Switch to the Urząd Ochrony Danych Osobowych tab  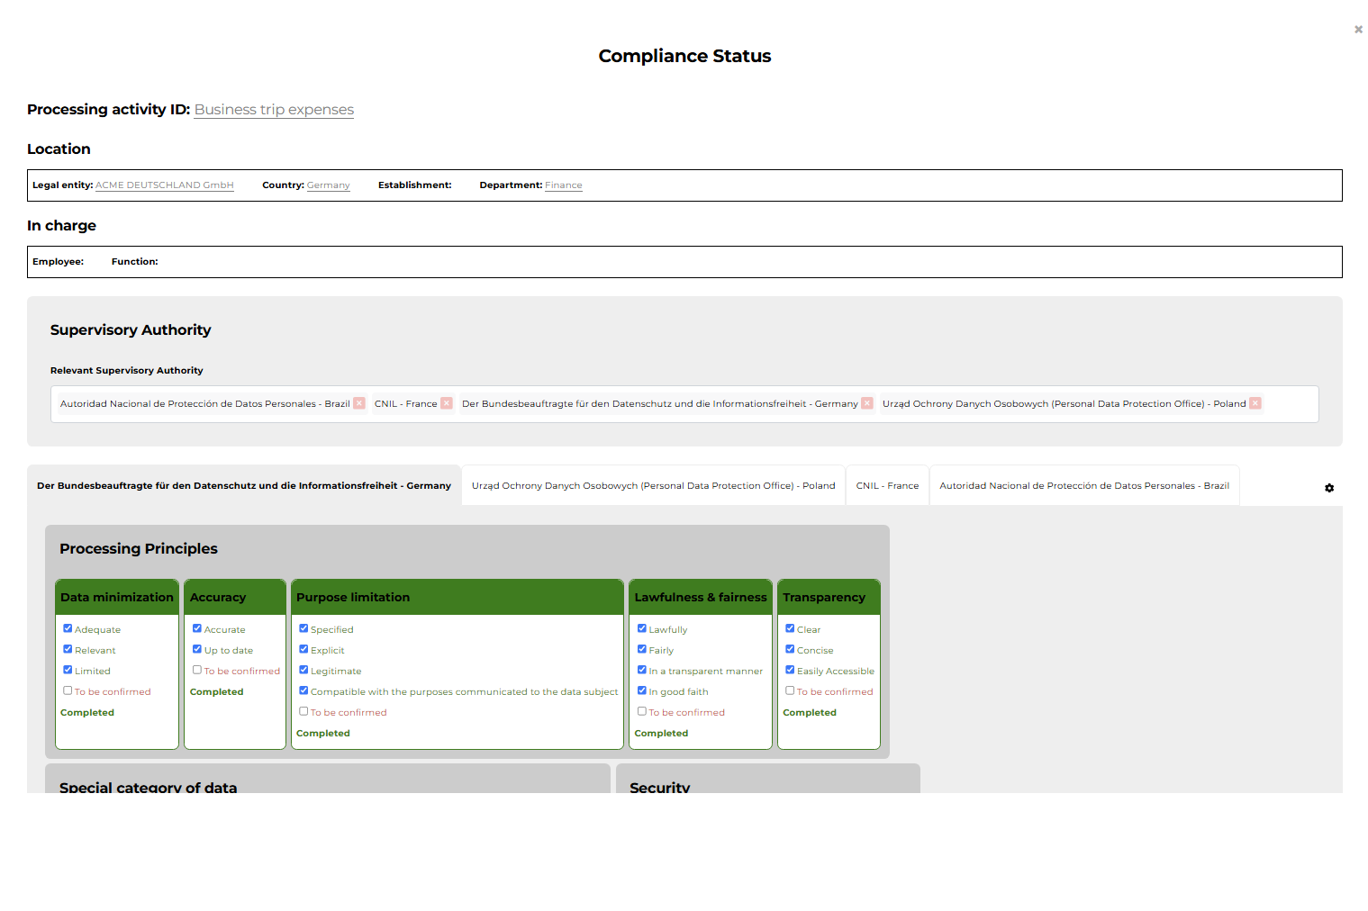point(652,485)
